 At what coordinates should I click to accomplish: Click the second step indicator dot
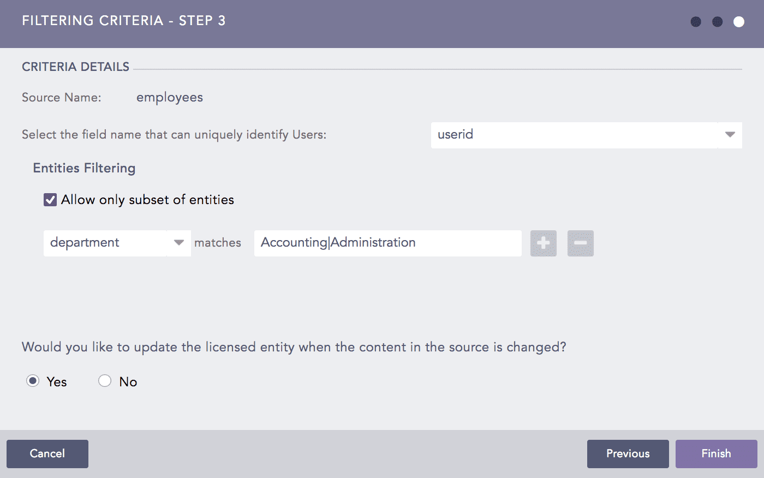(x=717, y=21)
